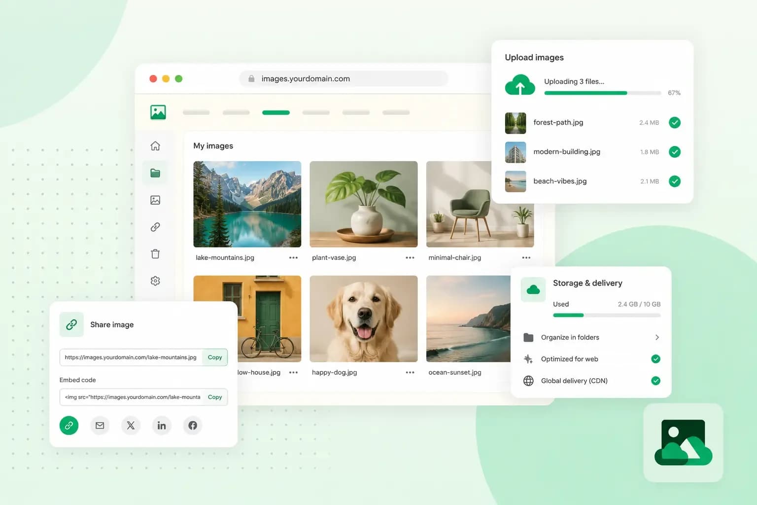Toggle the Optimized for web checkmark
The image size is (757, 505).
pyautogui.click(x=655, y=359)
